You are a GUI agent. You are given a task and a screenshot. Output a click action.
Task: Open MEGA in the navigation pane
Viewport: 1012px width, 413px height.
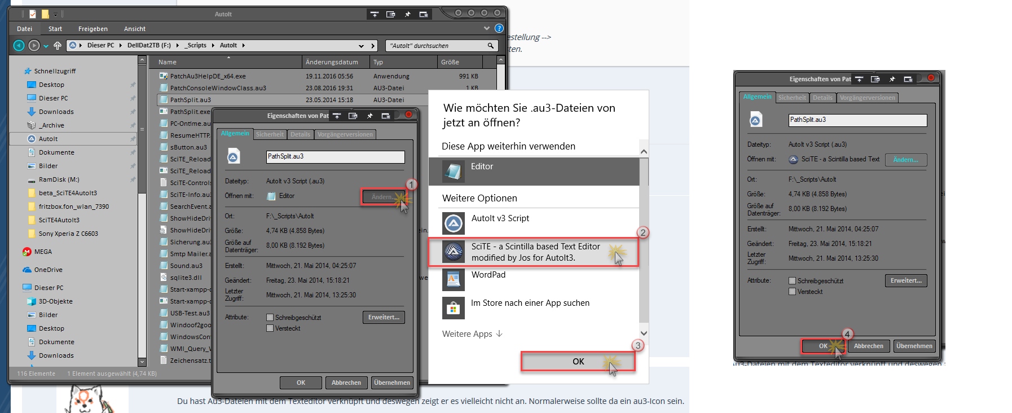pyautogui.click(x=43, y=252)
